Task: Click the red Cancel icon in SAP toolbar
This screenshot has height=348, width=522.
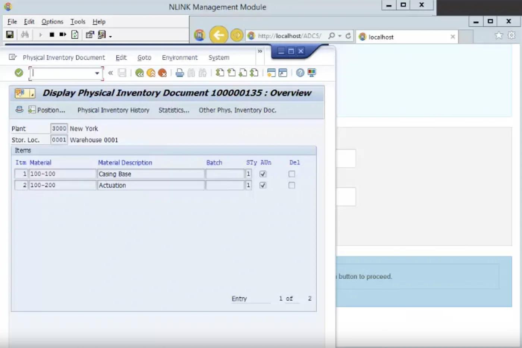Action: (x=162, y=73)
